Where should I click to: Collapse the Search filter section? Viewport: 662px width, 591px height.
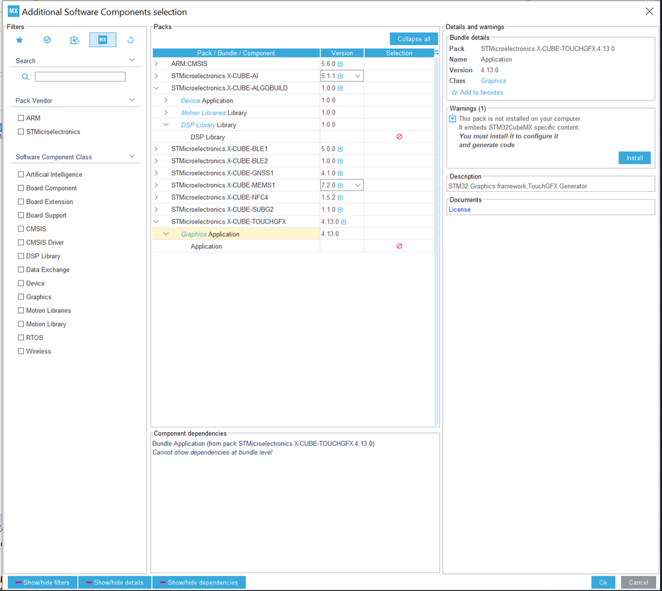point(132,60)
